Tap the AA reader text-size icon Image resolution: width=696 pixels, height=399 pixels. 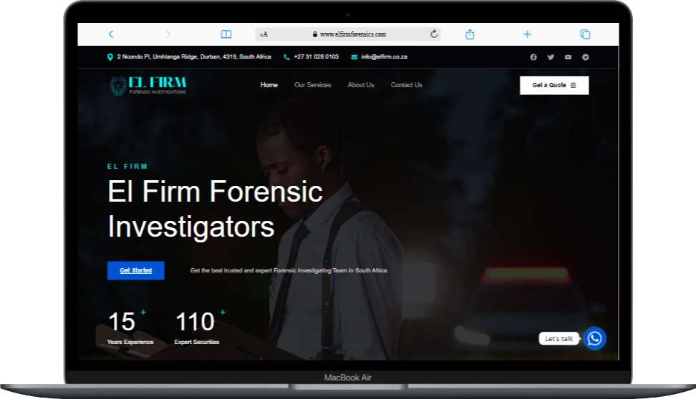click(x=264, y=34)
